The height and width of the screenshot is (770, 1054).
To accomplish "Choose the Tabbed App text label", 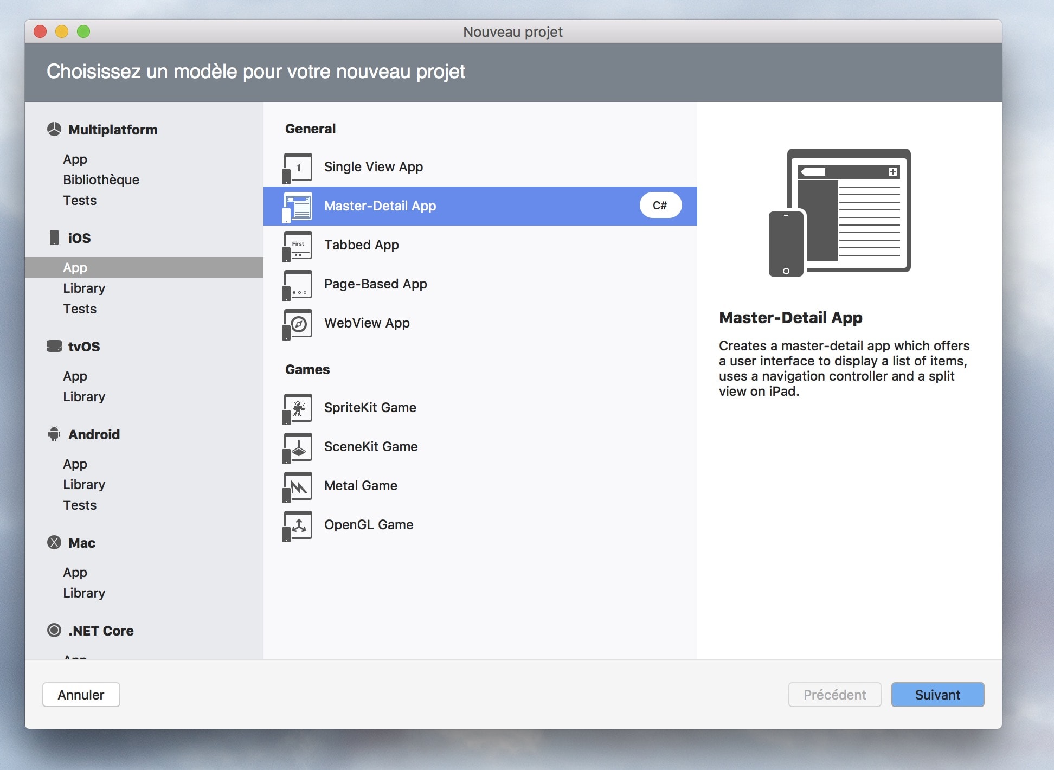I will click(362, 245).
